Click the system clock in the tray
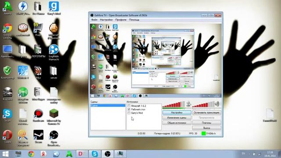This screenshot has height=158, width=281. pyautogui.click(x=270, y=154)
